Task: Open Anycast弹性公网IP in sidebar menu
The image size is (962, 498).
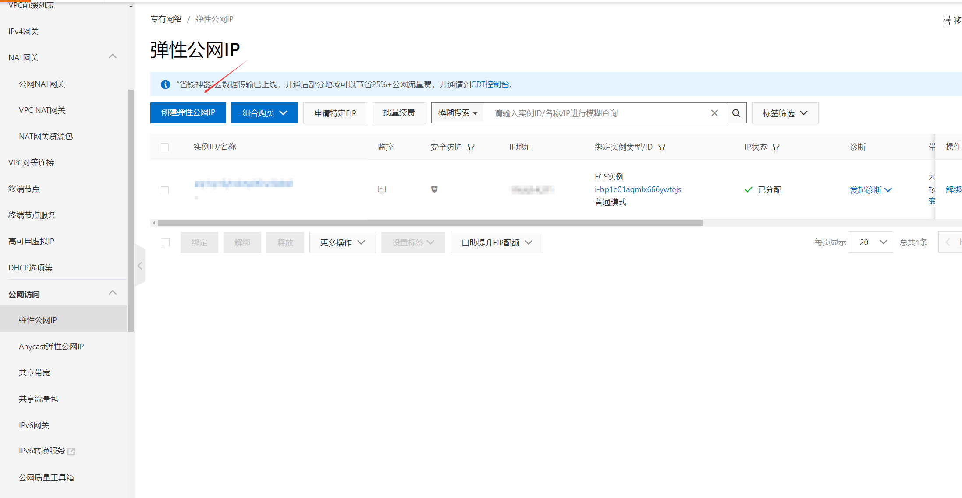Action: [x=51, y=346]
